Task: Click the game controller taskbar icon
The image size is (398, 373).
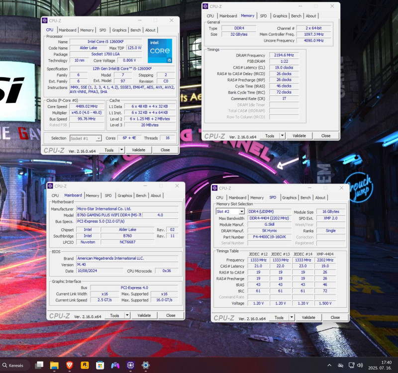Action: coord(115,365)
